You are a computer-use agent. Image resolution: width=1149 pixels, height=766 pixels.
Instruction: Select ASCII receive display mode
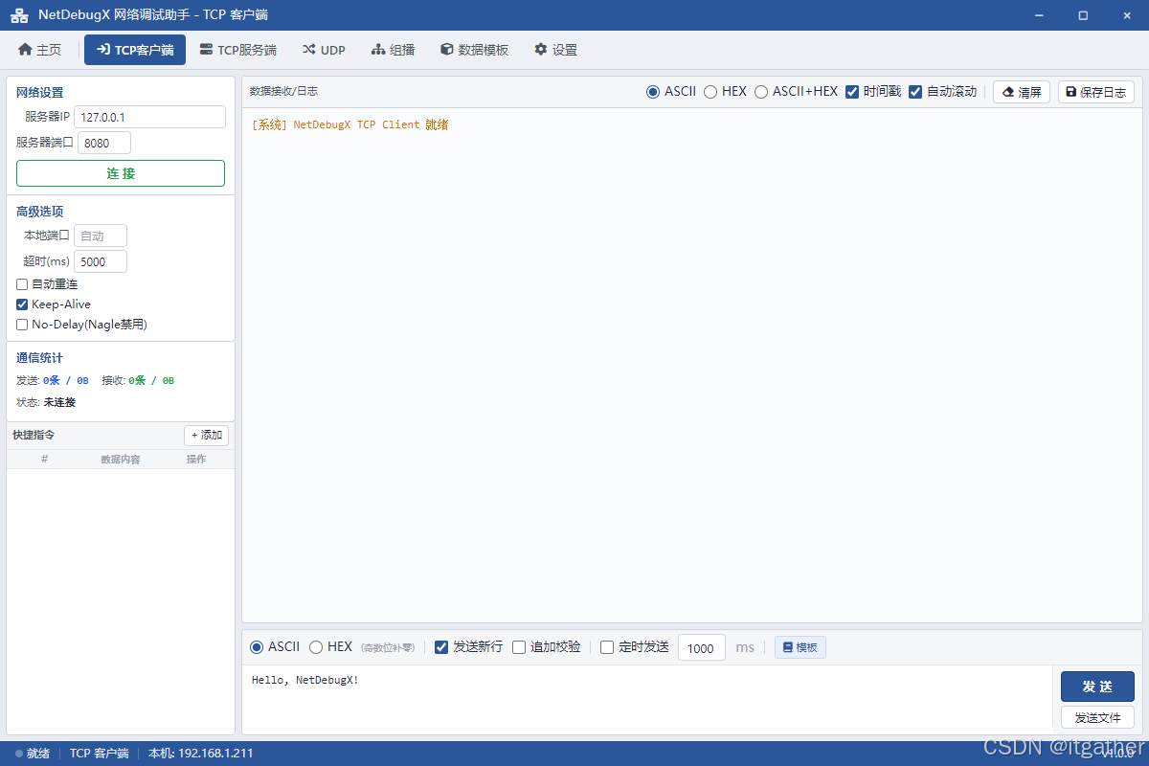[653, 92]
